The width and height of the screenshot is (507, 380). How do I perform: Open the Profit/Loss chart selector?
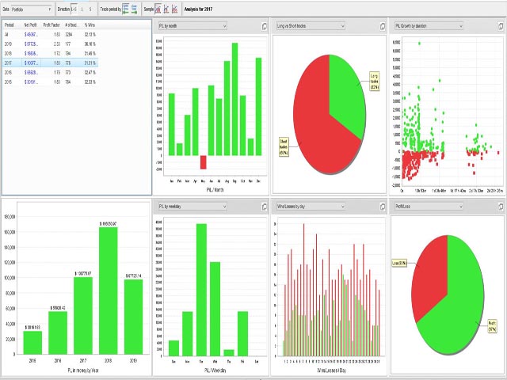[429, 206]
